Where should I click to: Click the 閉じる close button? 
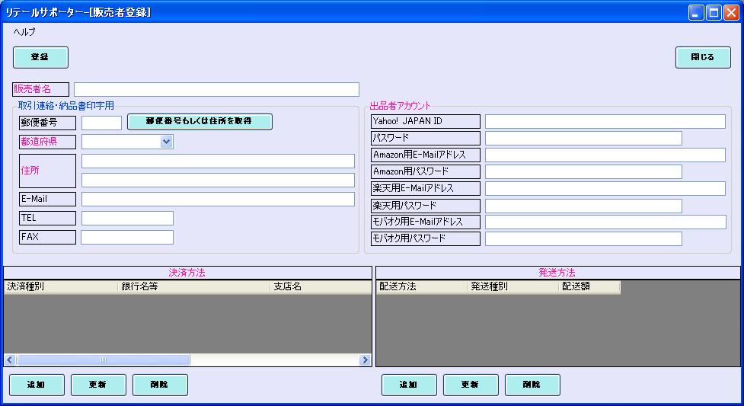[702, 58]
